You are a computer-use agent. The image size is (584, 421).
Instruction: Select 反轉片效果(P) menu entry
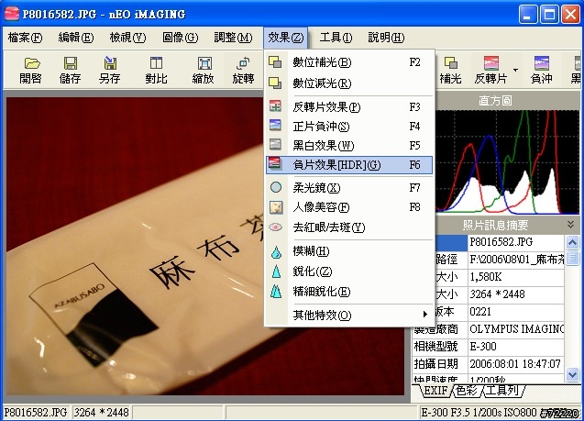349,107
